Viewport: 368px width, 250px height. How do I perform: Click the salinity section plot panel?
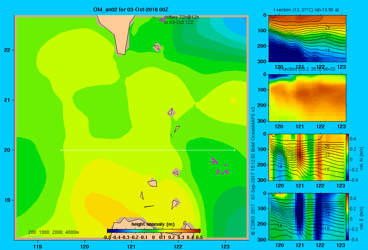307,98
